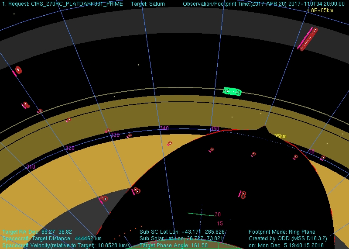This screenshot has height=249, width=349.
Task: Click the red 30 latitude label
Action: tap(218, 214)
